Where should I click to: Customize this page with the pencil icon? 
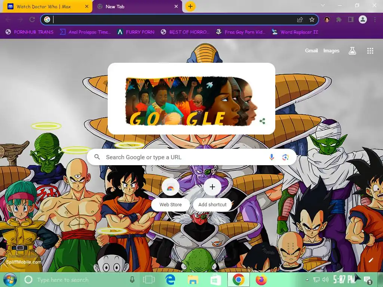point(371,260)
